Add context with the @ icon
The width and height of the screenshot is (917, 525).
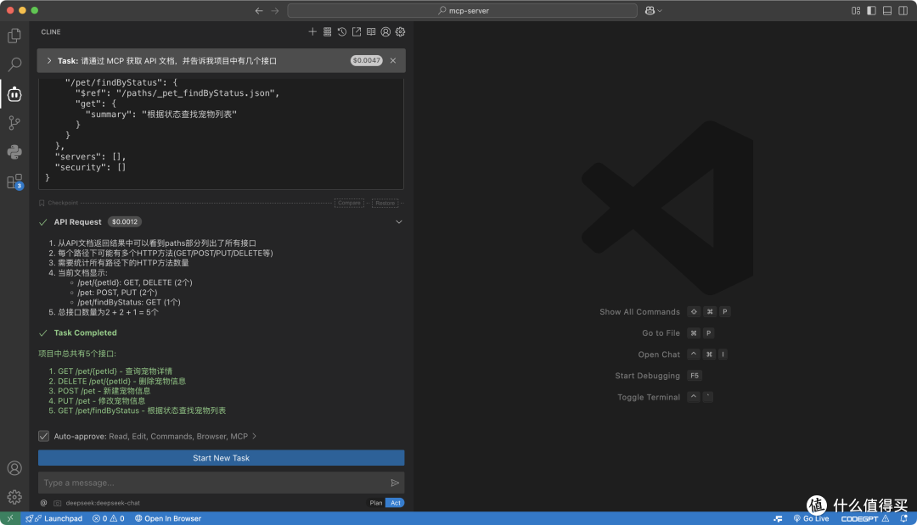click(x=43, y=503)
